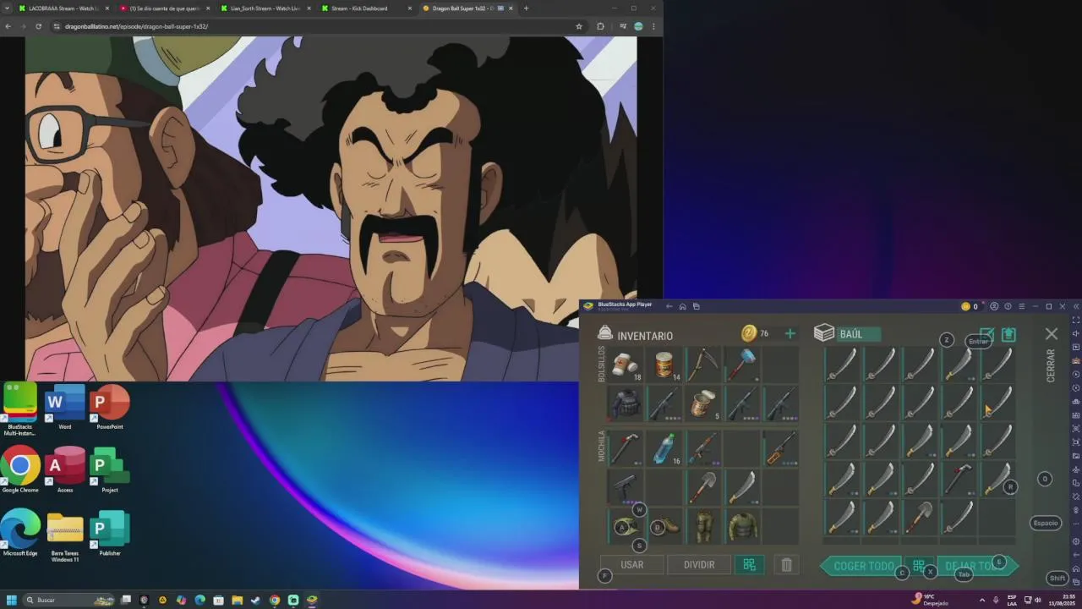1082x609 pixels.
Task: Toggle BlueStacks fullscreen from side toolbar
Action: click(x=1076, y=321)
